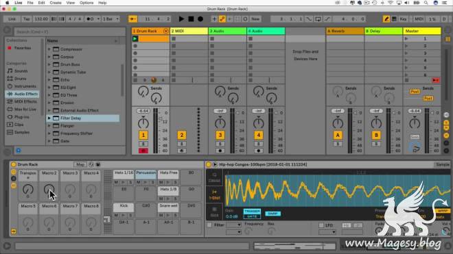
Task: Open the MIDI map mode switch
Action: pyautogui.click(x=419, y=19)
